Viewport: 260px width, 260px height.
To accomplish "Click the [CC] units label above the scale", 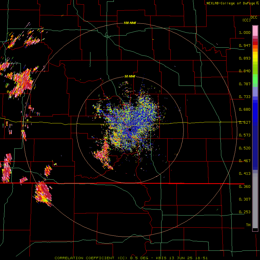I will [246, 20].
